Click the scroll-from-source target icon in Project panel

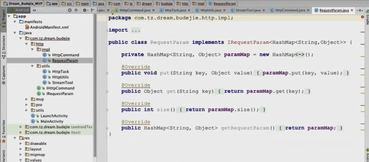(70, 10)
